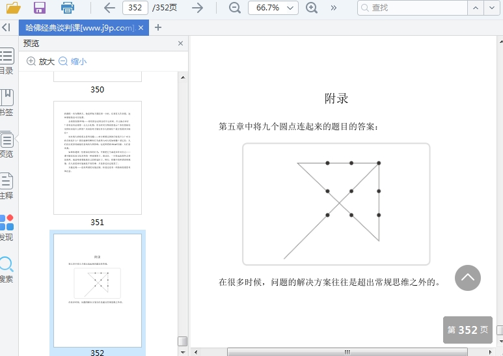
Task: Open the 注释 annotations panel
Action: pos(7,186)
